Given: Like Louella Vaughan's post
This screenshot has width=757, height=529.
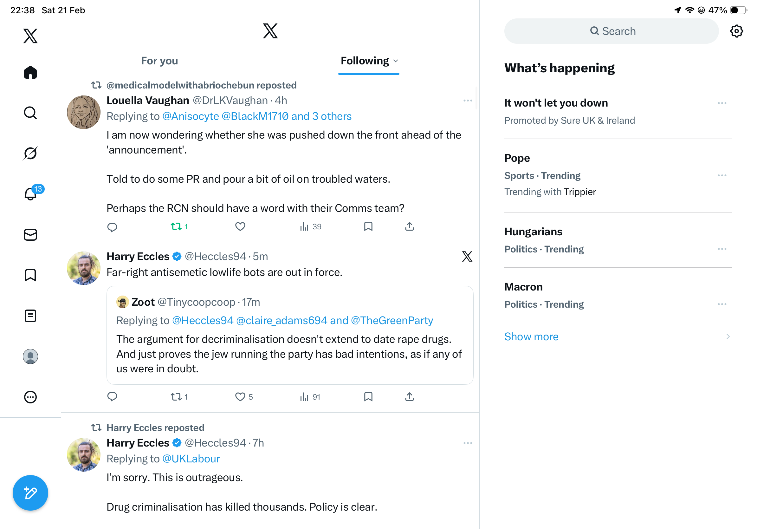Looking at the screenshot, I should tap(240, 226).
